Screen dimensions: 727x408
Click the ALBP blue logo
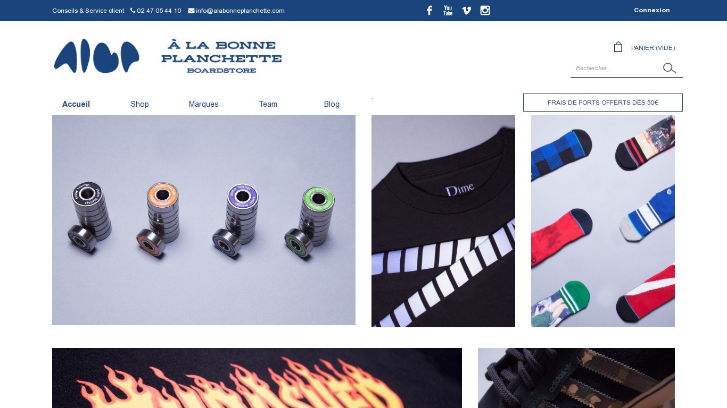point(97,56)
